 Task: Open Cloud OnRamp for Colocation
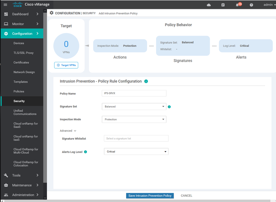[x=26, y=164]
